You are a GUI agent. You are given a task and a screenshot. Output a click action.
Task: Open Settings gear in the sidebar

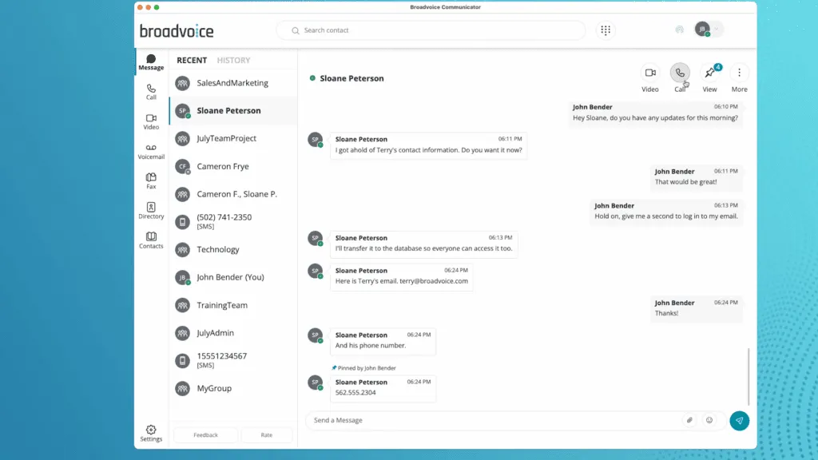click(x=151, y=433)
